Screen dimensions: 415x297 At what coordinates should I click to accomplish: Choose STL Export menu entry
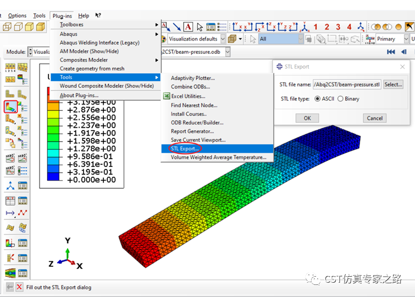[217, 148]
